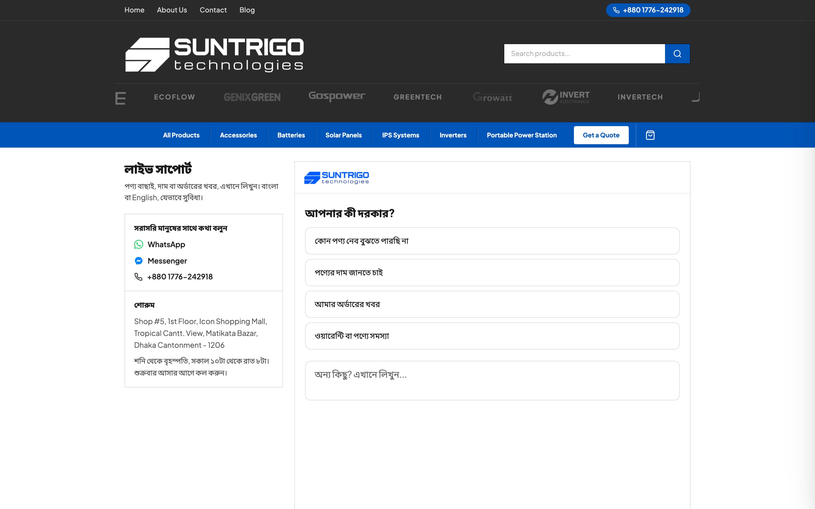Image resolution: width=815 pixels, height=509 pixels.
Task: Click the Suntrigo Technologies header logo
Action: tap(215, 55)
